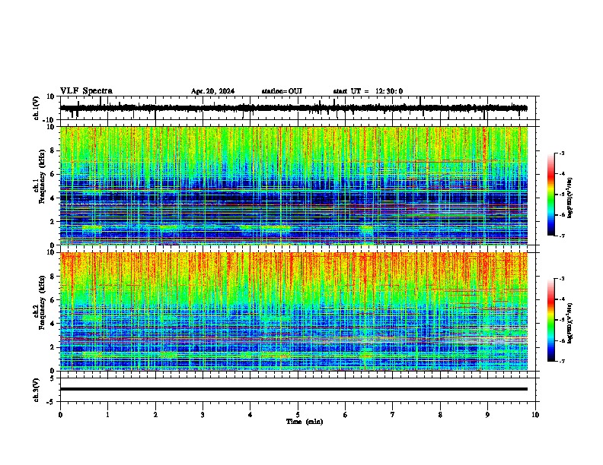Click the "station=OUI" label

click(282, 91)
